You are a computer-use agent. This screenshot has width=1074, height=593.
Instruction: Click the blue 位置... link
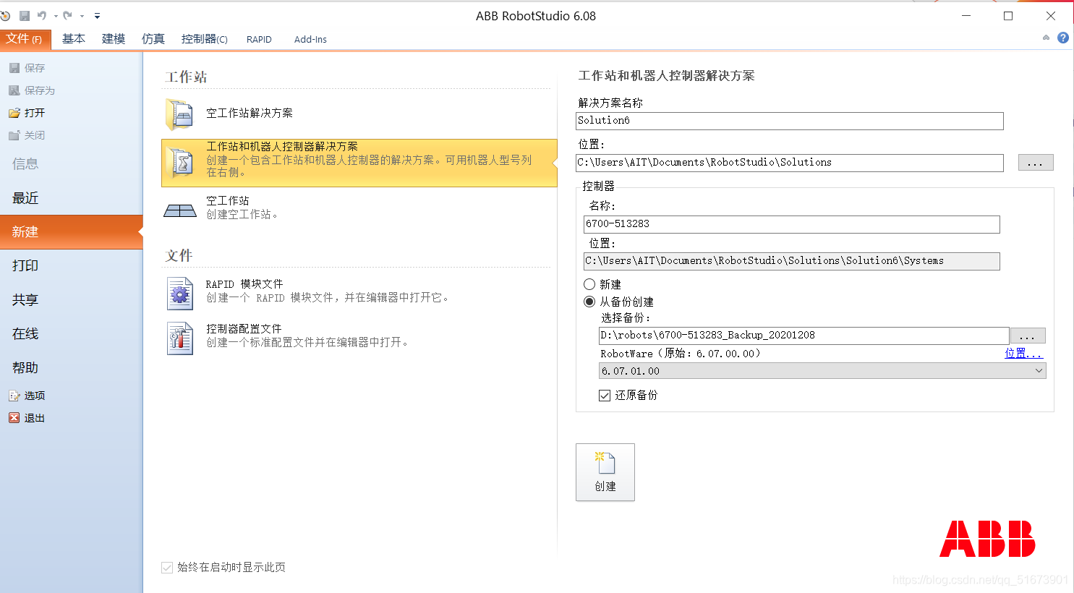coord(1023,354)
